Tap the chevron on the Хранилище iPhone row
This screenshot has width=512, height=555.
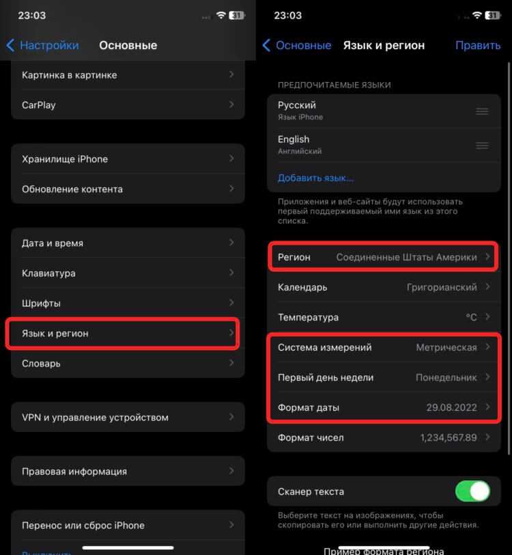tap(231, 159)
